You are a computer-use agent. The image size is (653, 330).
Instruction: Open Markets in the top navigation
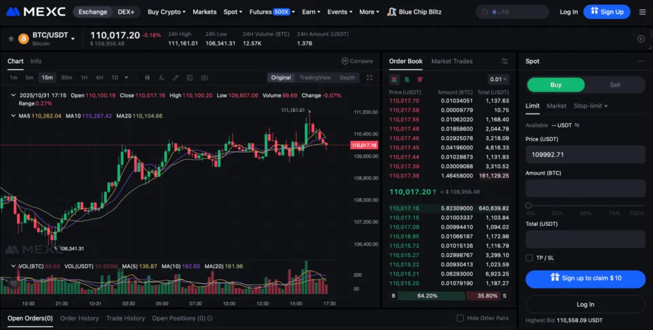click(x=205, y=12)
